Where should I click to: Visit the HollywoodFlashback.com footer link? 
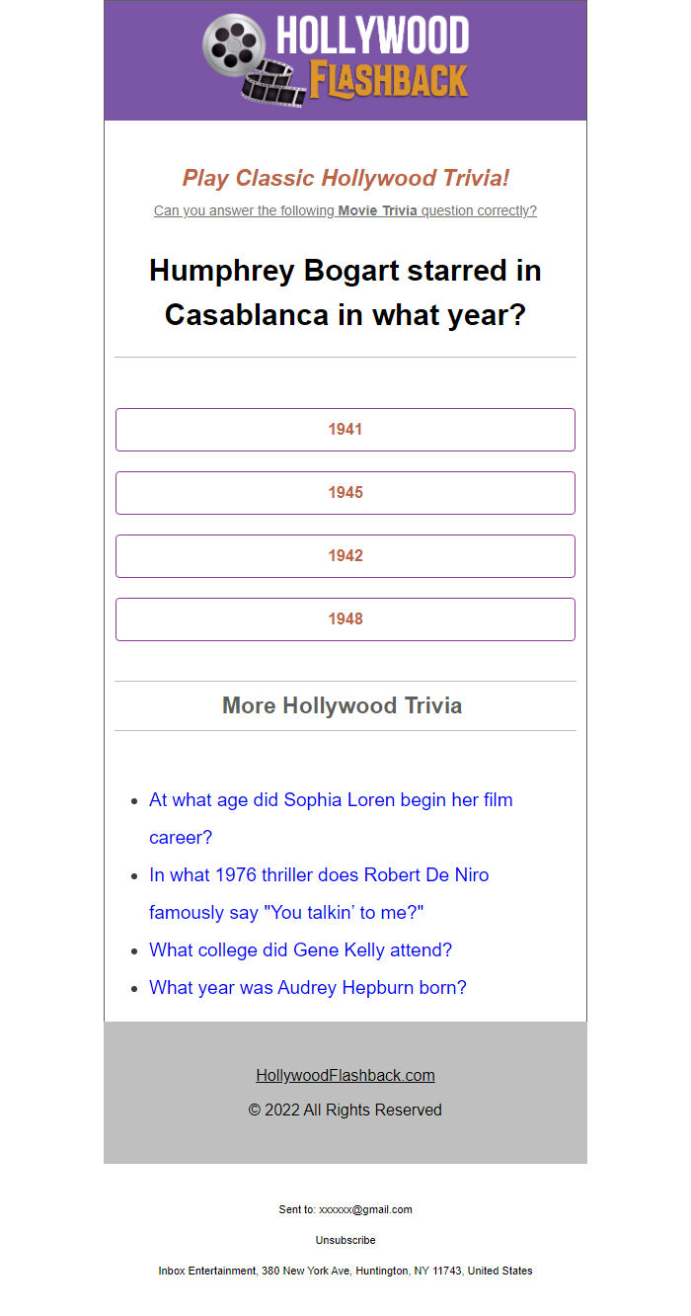345,1076
